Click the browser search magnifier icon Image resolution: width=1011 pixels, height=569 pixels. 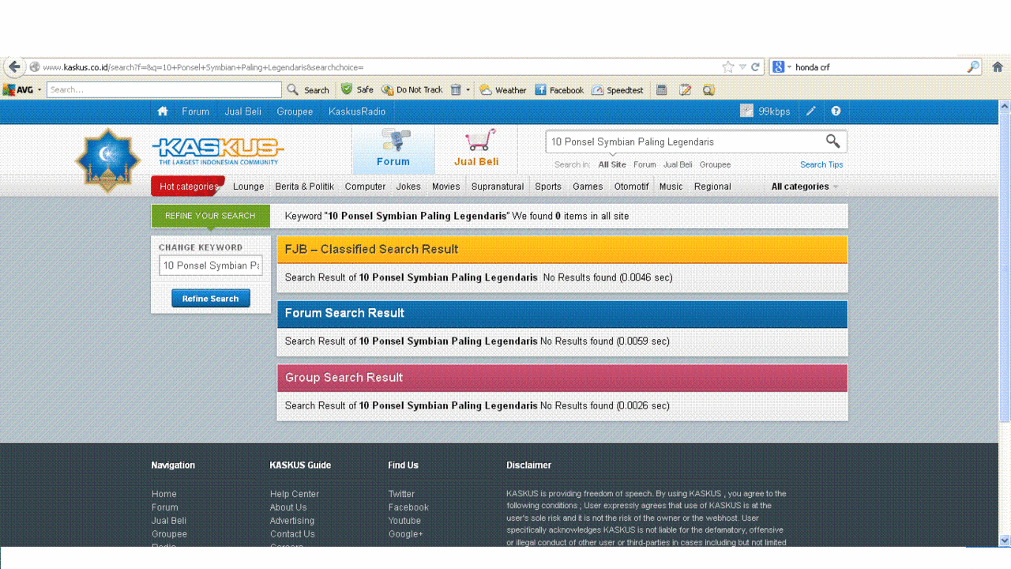click(x=973, y=67)
